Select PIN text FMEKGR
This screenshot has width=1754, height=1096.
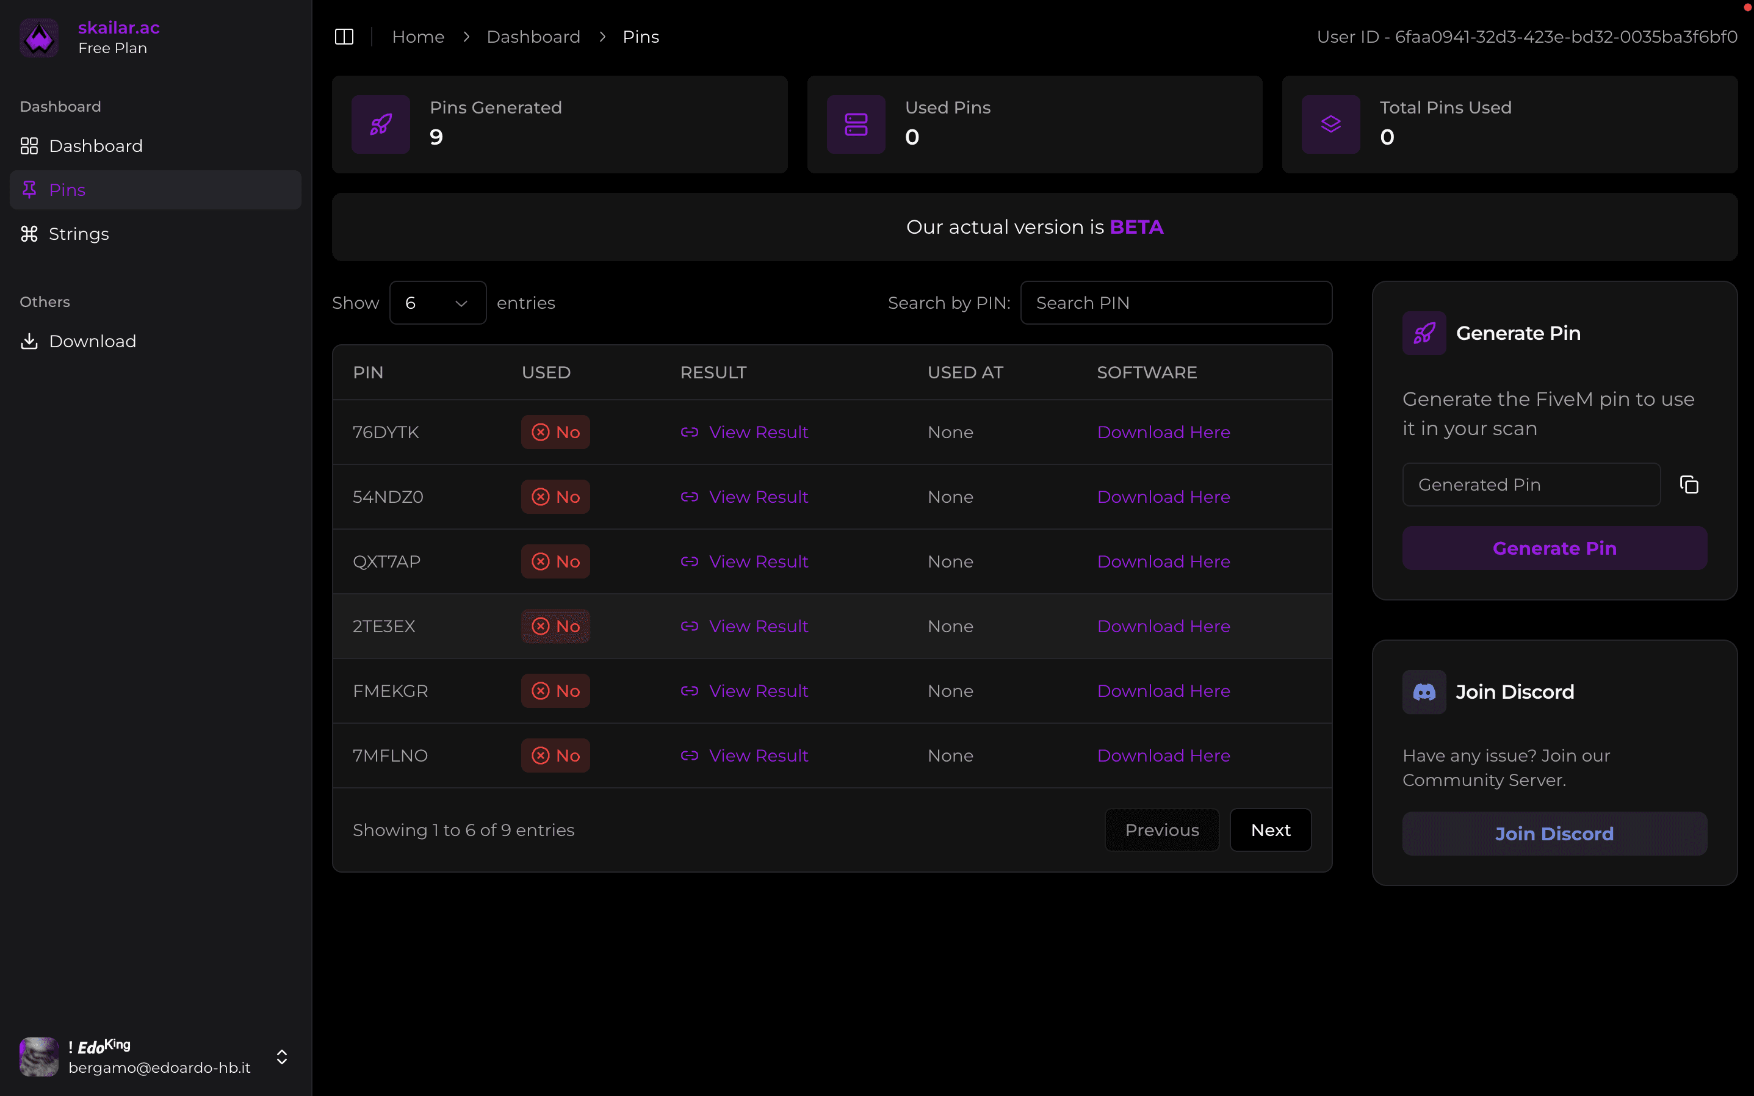pos(390,691)
